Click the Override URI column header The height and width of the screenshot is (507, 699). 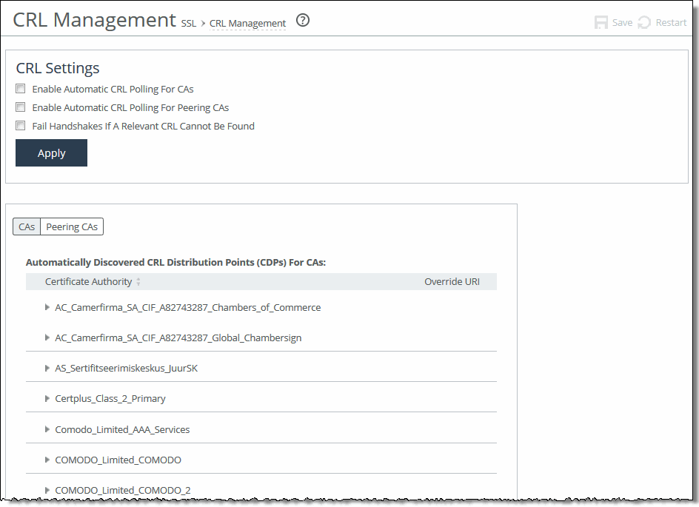[452, 281]
